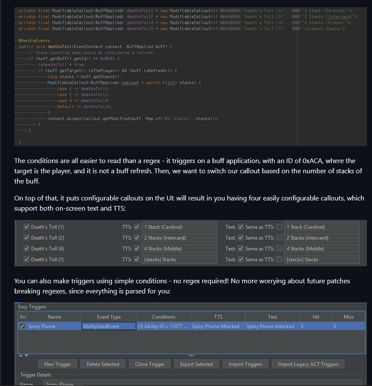372x386 pixels.
Task: Toggle the Spiny Plume enabled checkbox
Action: click(x=23, y=326)
